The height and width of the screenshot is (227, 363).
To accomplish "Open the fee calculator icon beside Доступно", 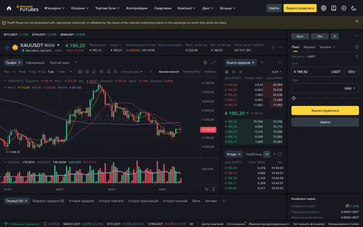I will pyautogui.click(x=357, y=56).
